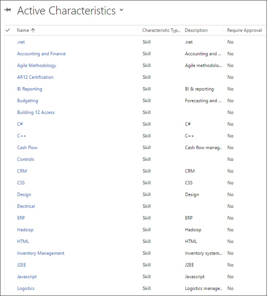Click 'Inventory system...' description cell
This screenshot has height=296, width=267.
204,253
